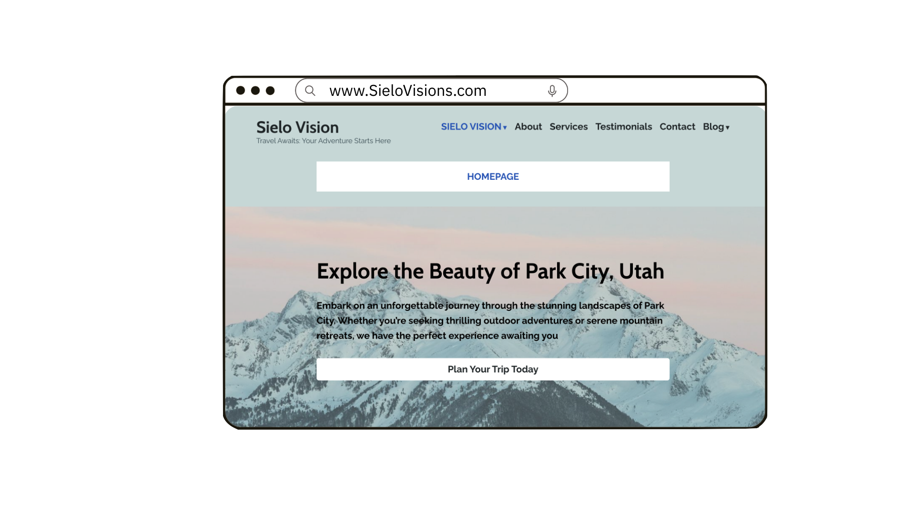Open the Blog section via its dropdown arrow

coord(728,127)
